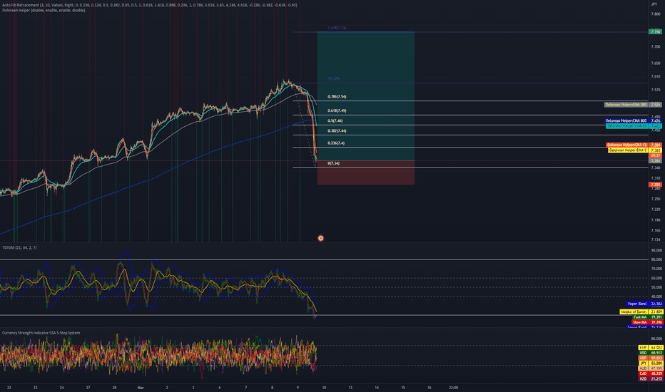The image size is (665, 392).
Task: Select the red stop-loss zone of long position
Action: click(x=365, y=172)
